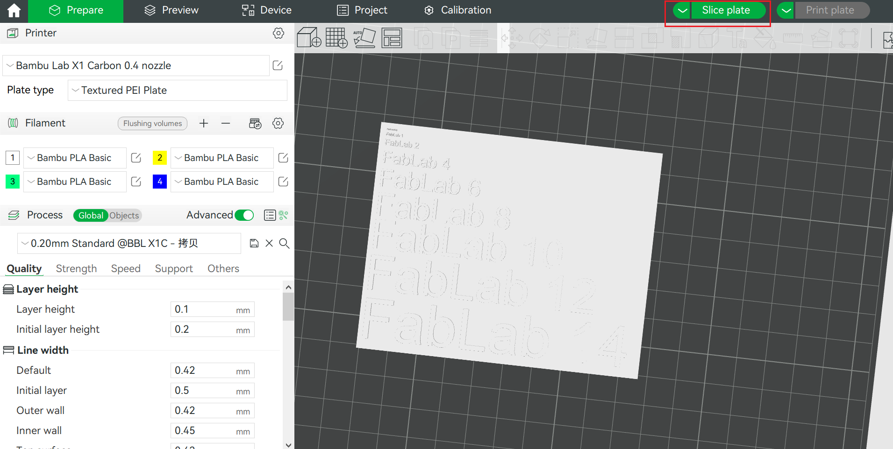This screenshot has width=893, height=449.
Task: Add object cube icon
Action: pyautogui.click(x=309, y=38)
